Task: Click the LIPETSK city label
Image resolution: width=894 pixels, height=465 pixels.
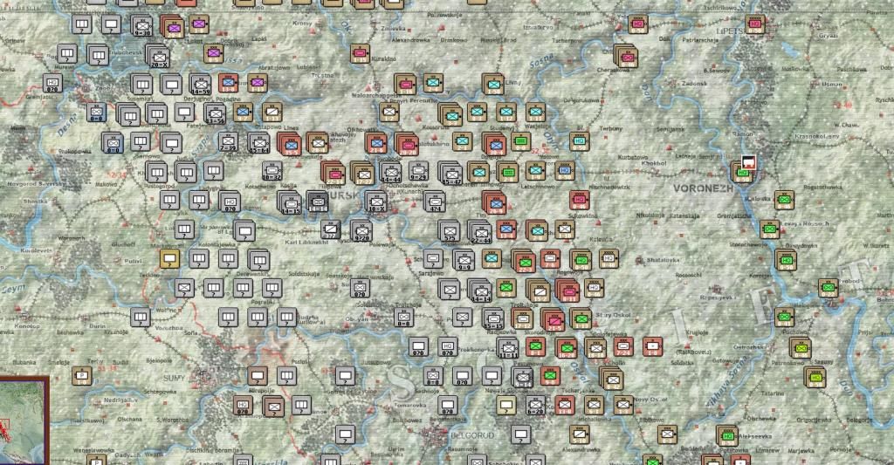Action: [x=731, y=31]
